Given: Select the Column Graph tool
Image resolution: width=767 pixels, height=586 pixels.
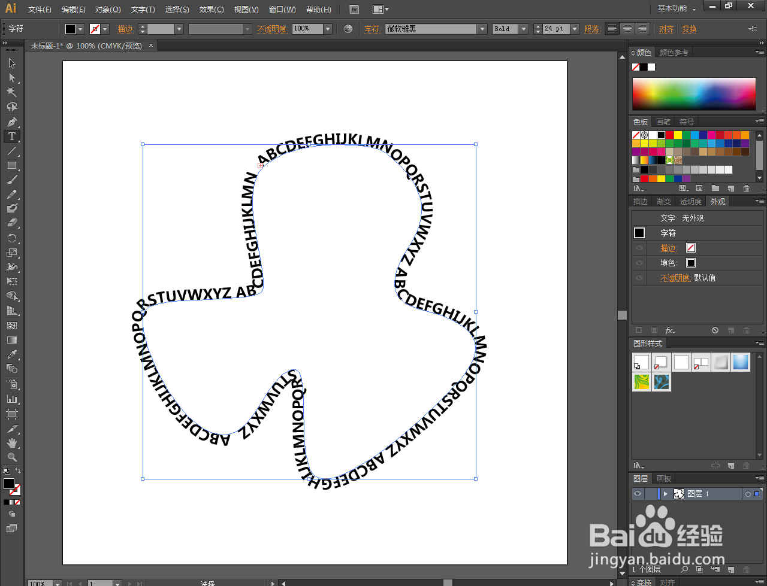Looking at the screenshot, I should click(12, 399).
